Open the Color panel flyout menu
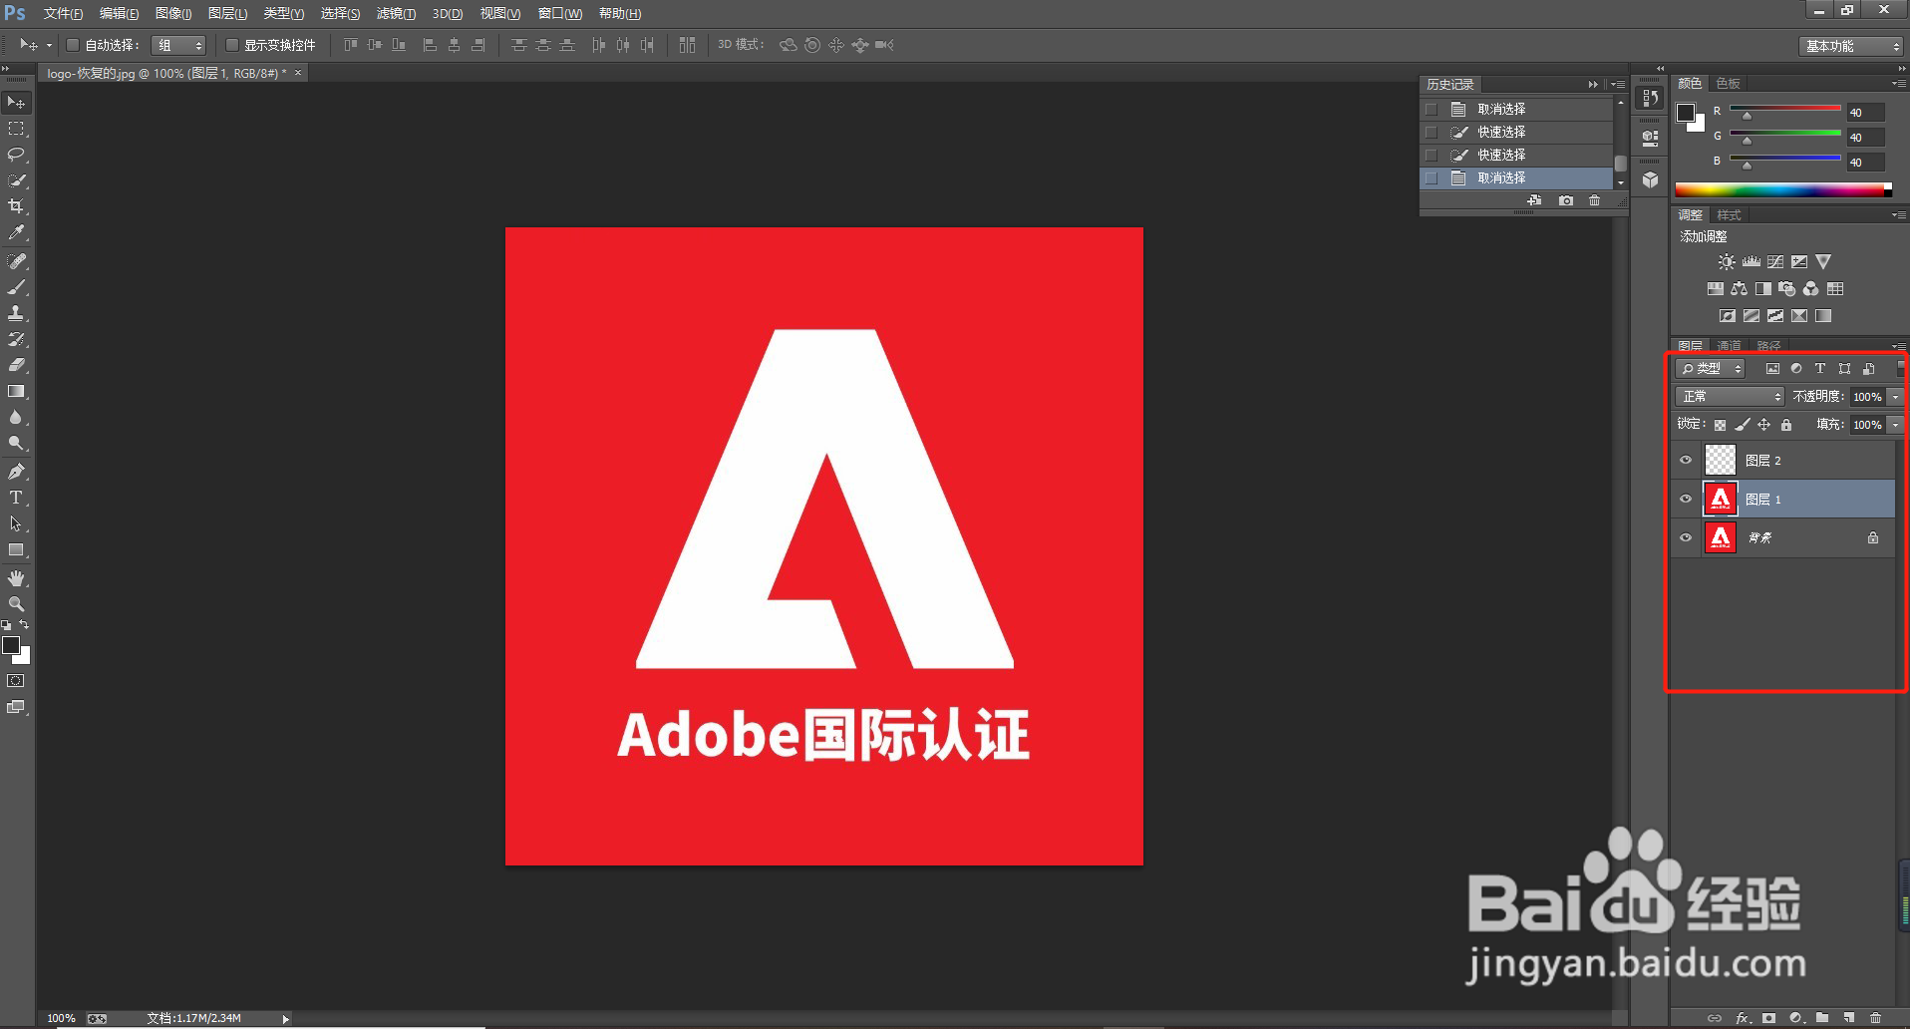1910x1029 pixels. [1898, 83]
